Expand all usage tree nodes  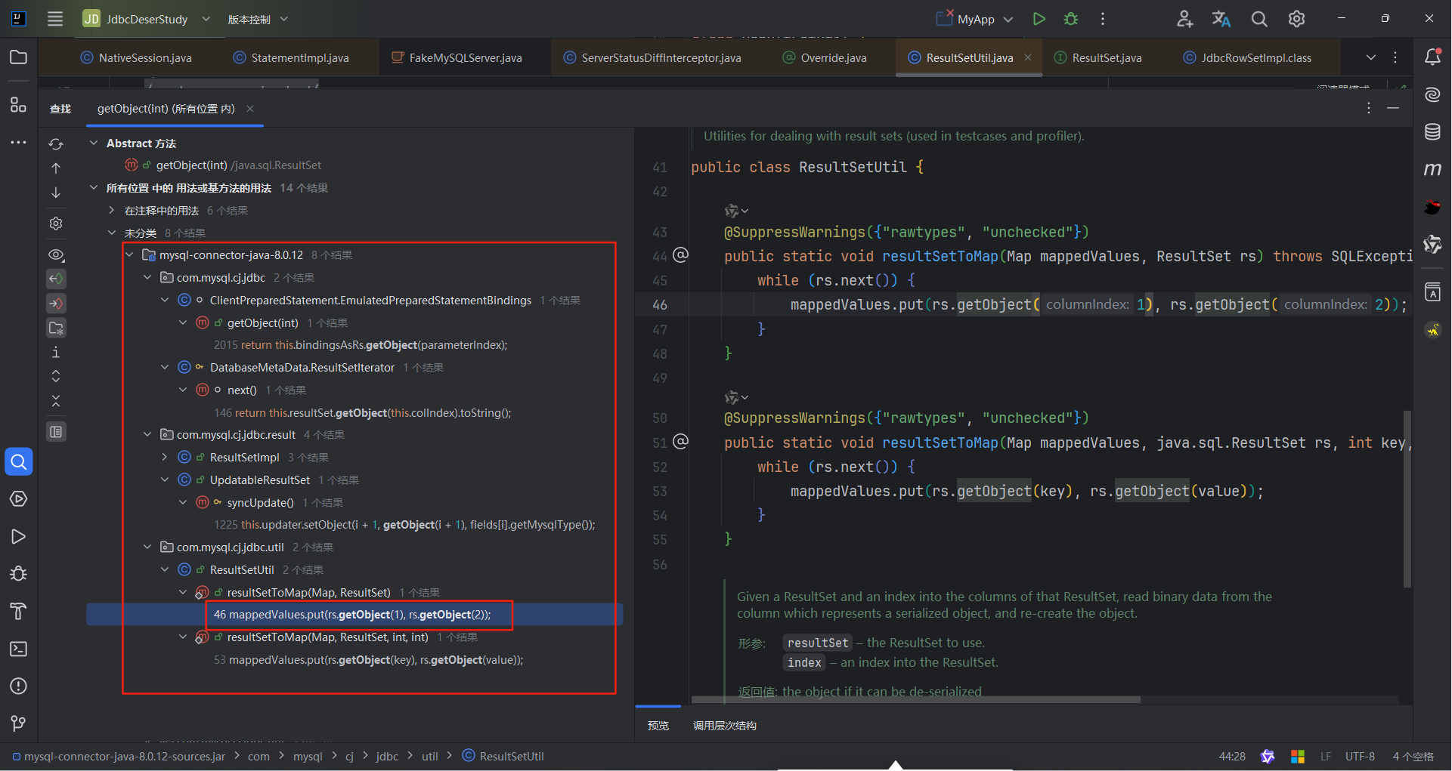pos(56,376)
